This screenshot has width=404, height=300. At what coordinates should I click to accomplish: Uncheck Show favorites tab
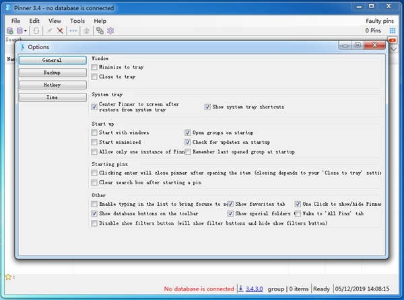pyautogui.click(x=230, y=204)
